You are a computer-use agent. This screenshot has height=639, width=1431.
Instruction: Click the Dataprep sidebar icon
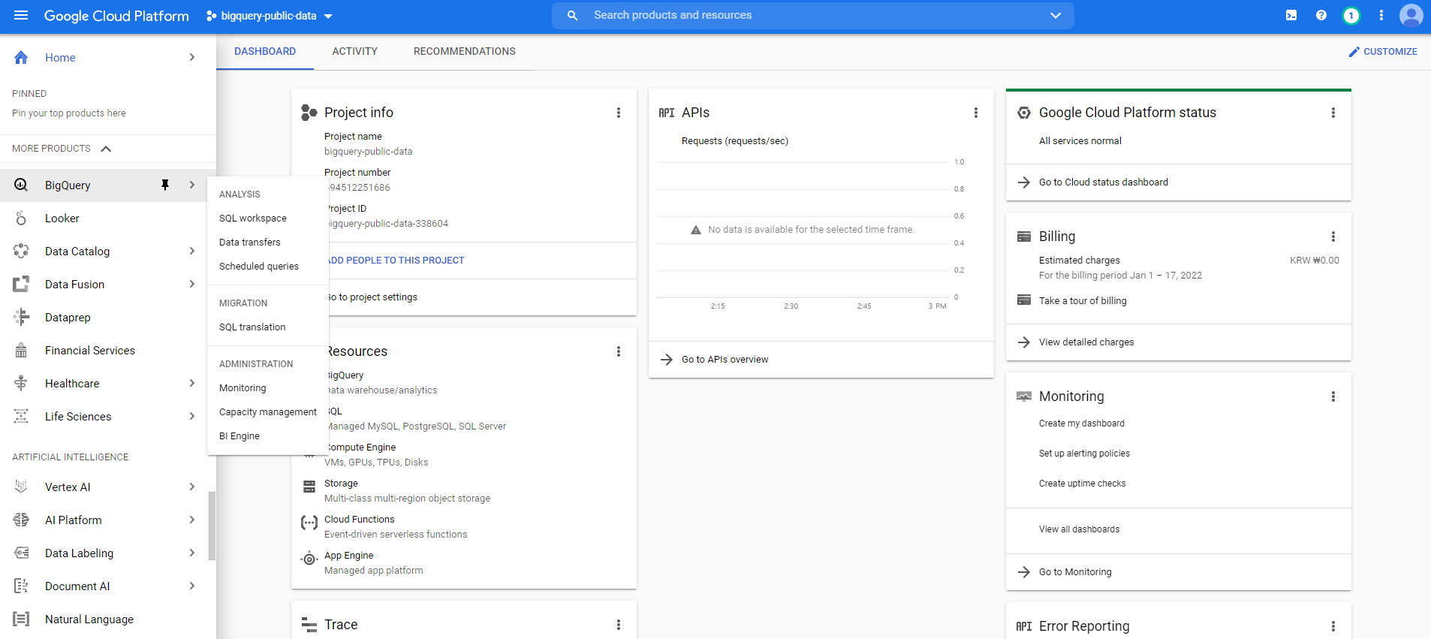point(21,318)
